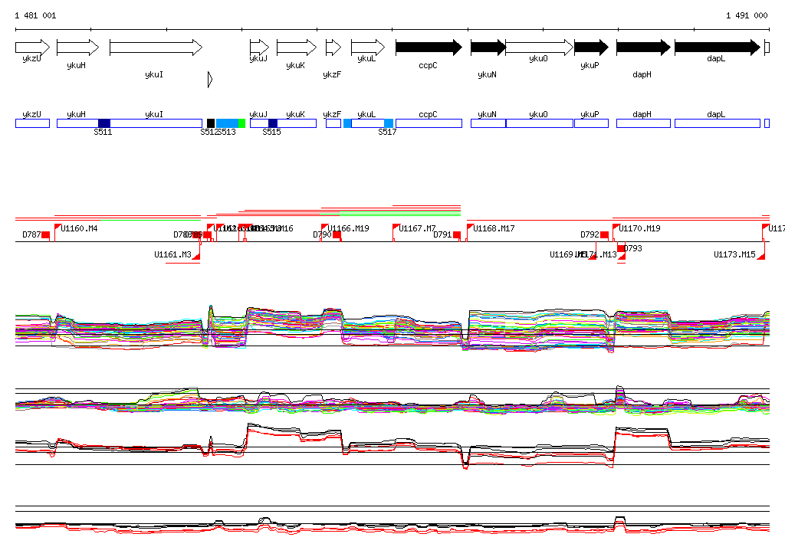Click the ykuN blue outlined segment box

point(488,123)
